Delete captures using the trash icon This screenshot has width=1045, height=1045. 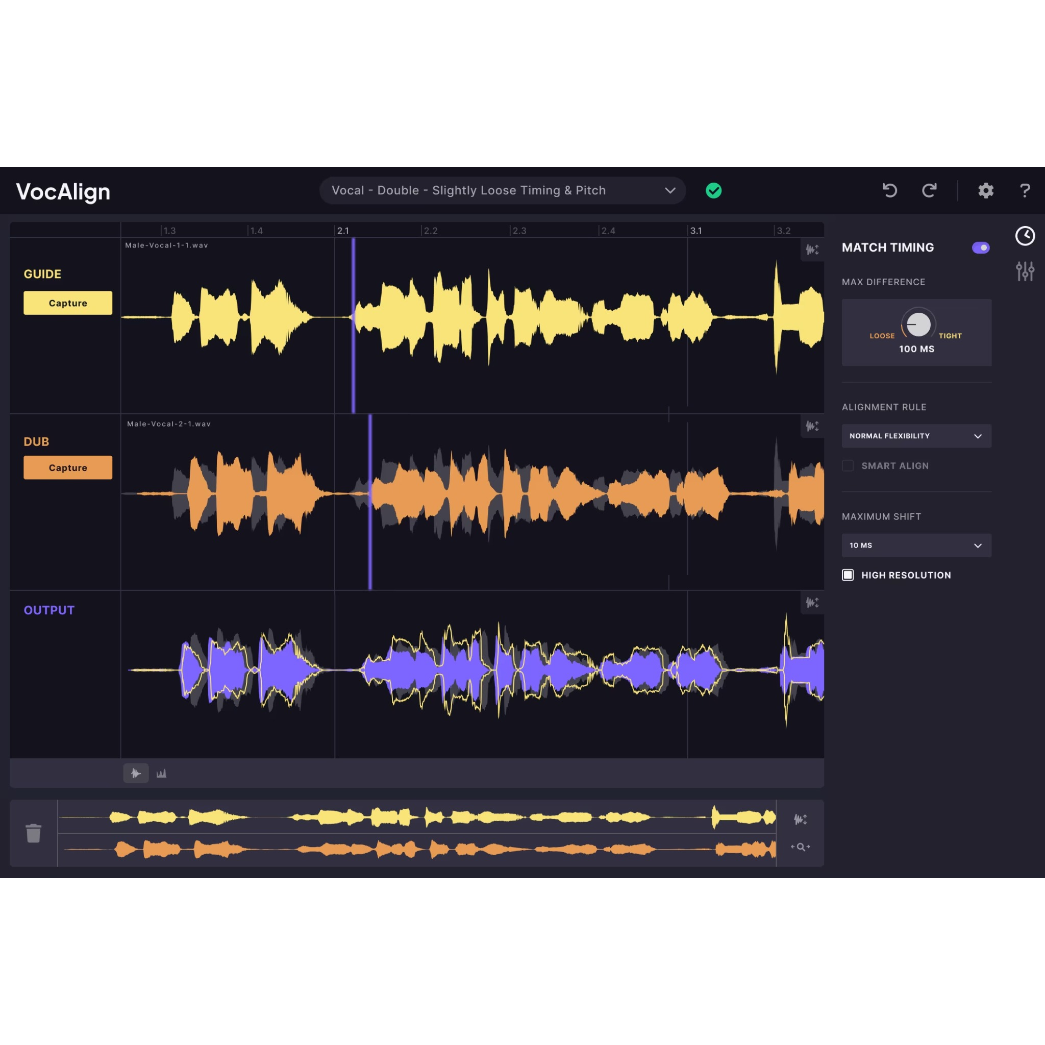(x=34, y=833)
